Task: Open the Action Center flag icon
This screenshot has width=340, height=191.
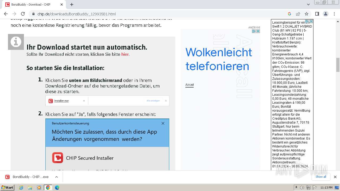Action: point(315,188)
